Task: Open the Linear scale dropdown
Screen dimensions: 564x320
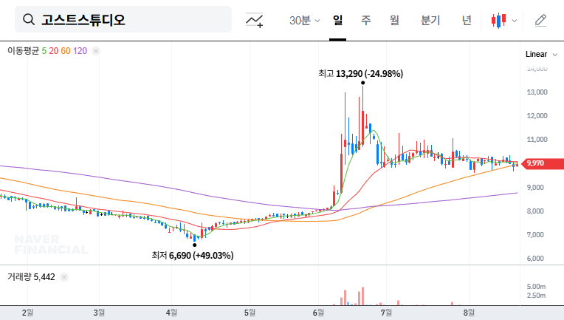Action: [540, 54]
